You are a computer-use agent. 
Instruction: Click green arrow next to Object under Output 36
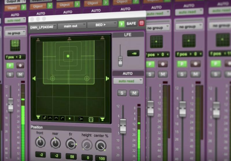pos(24,7)
